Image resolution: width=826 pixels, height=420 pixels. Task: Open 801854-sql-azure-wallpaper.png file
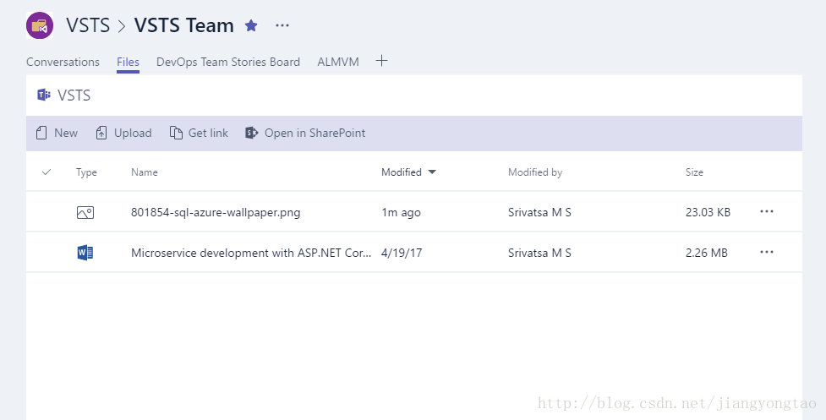216,213
